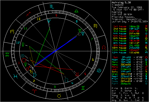Select the red Aries glyph on the wheel
The width and height of the screenshot is (149, 102).
(34, 91)
